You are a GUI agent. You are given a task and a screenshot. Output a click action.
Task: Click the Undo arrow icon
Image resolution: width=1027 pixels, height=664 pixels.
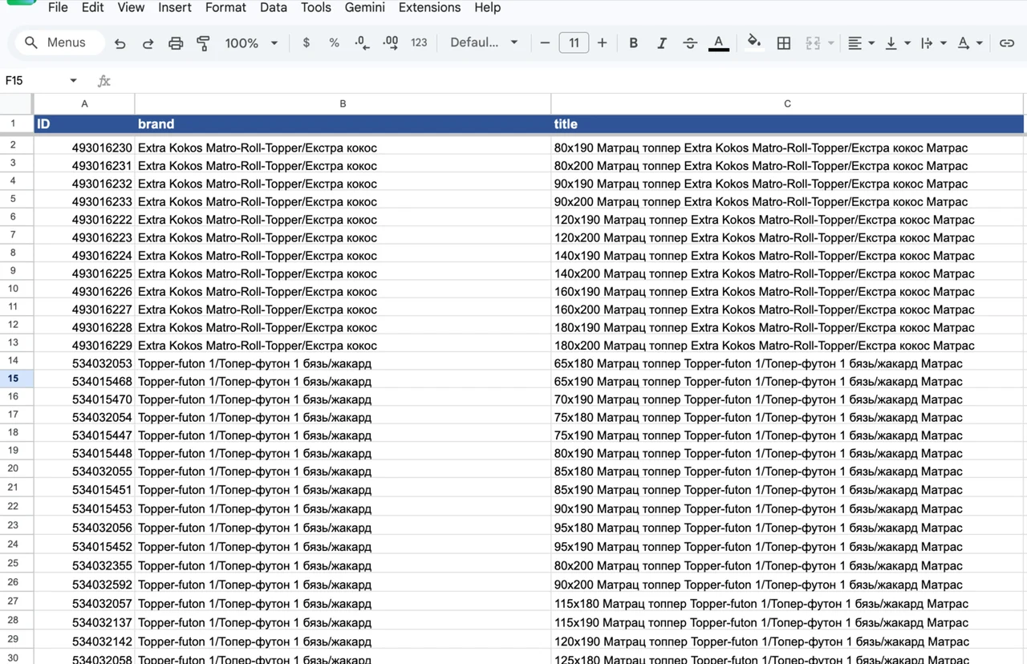tap(120, 43)
